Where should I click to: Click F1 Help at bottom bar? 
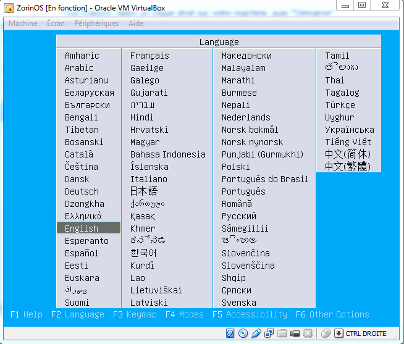tap(27, 314)
